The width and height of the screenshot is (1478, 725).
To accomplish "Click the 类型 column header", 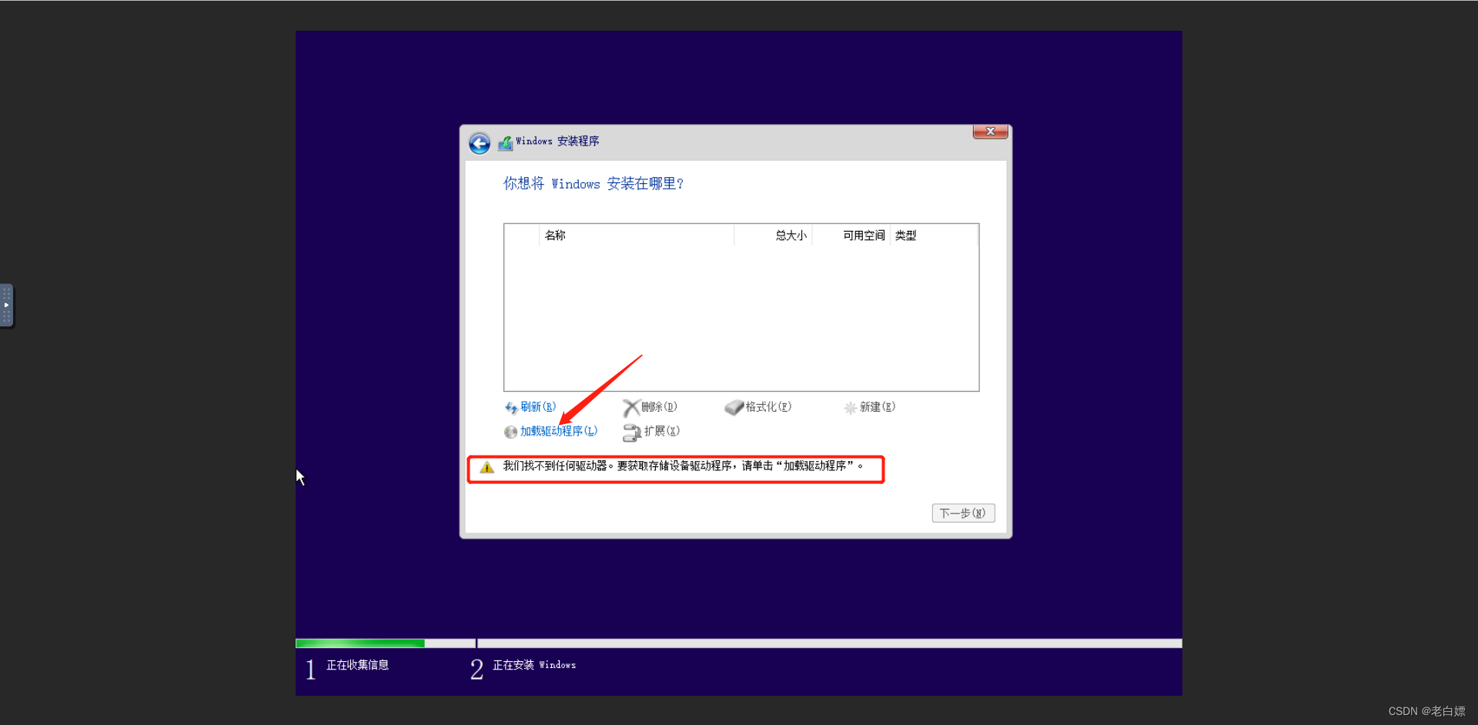I will tap(905, 236).
